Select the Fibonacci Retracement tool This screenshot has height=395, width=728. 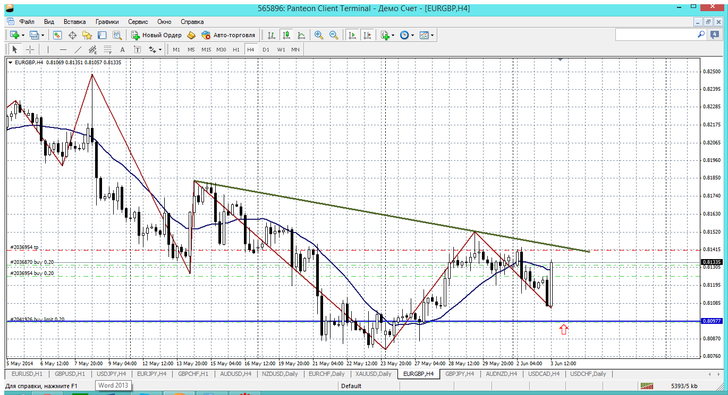(108, 49)
